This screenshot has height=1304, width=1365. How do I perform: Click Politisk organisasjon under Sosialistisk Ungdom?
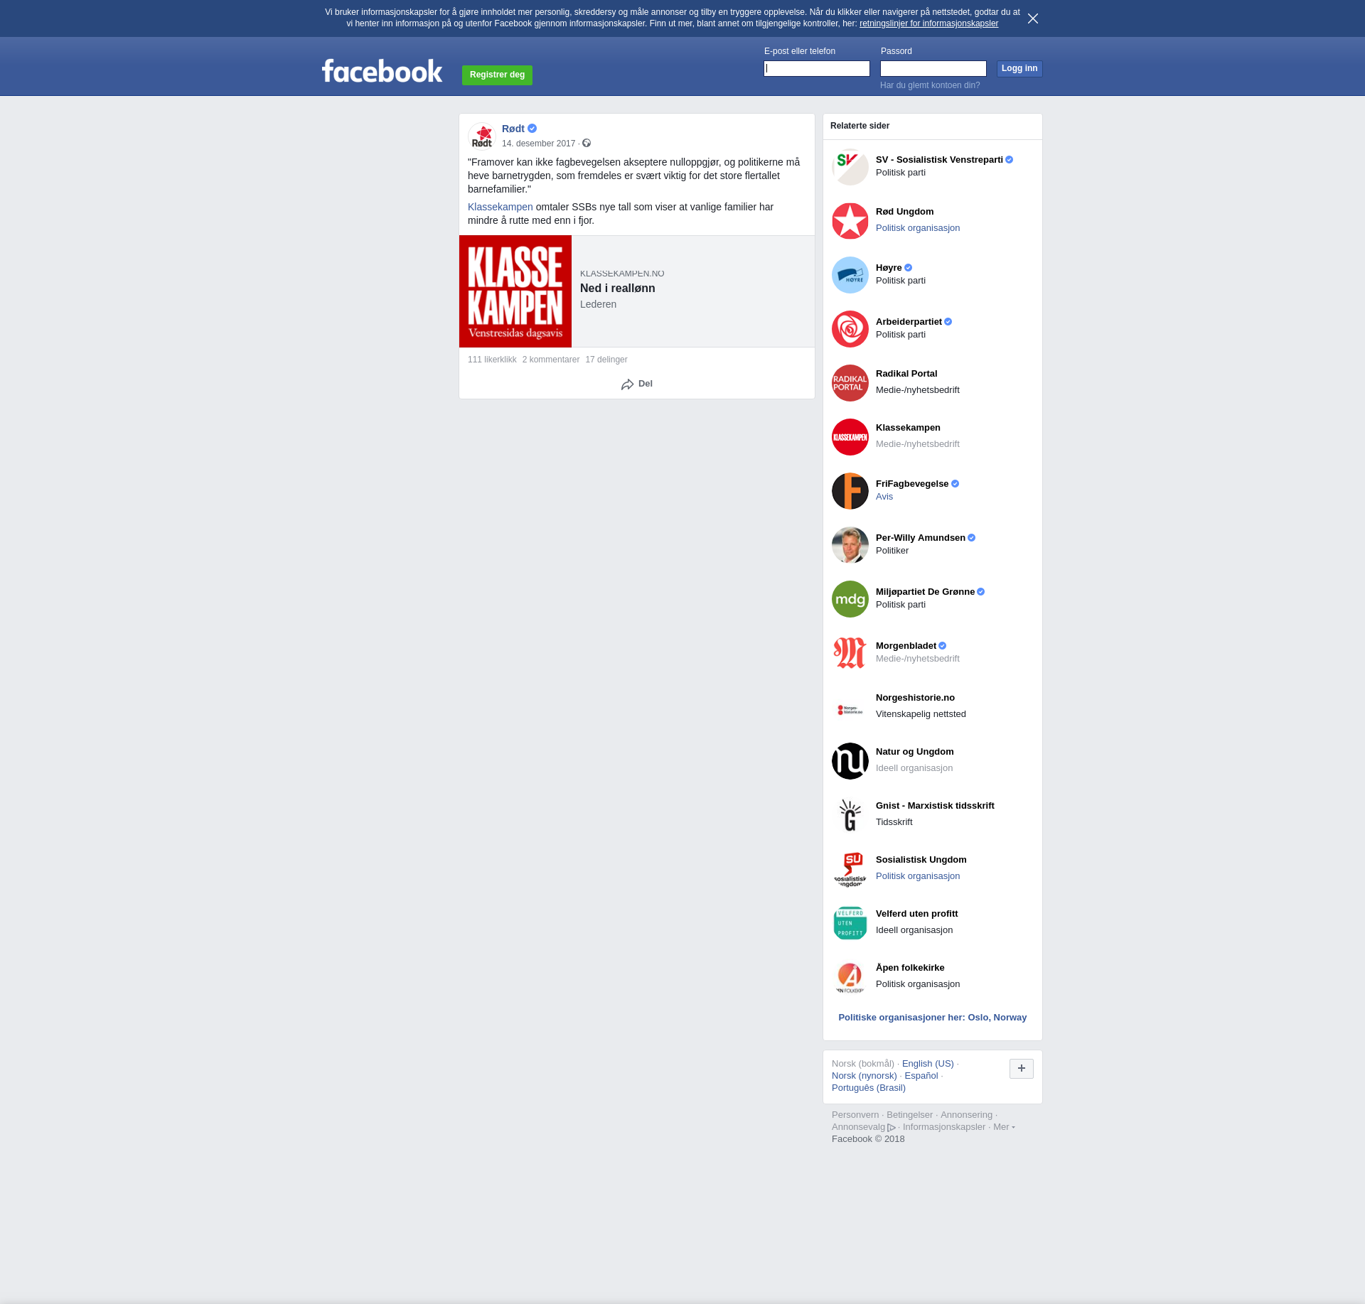pos(918,876)
